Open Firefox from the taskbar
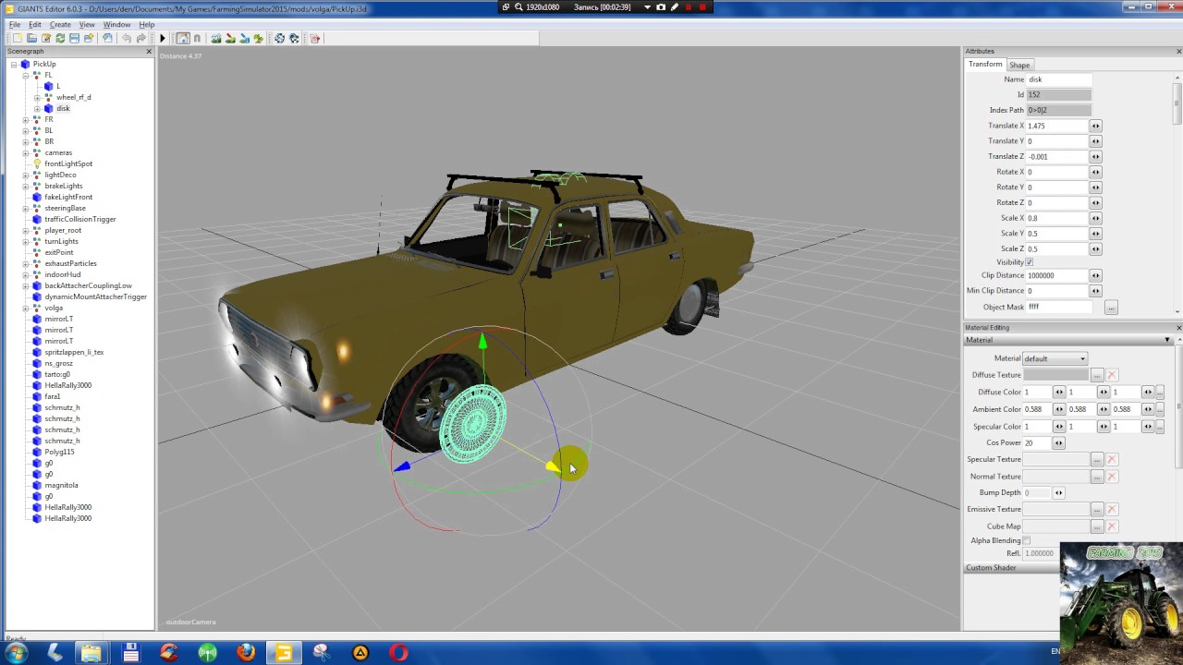This screenshot has width=1183, height=665. pyautogui.click(x=246, y=653)
